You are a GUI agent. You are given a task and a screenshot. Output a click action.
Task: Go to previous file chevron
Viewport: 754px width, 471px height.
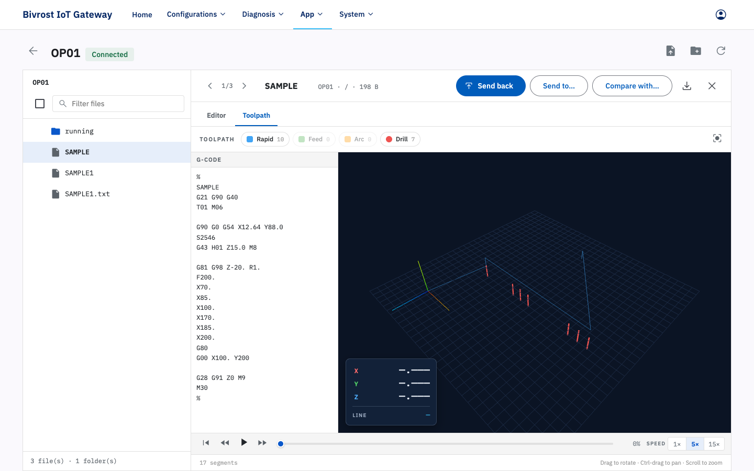click(210, 86)
